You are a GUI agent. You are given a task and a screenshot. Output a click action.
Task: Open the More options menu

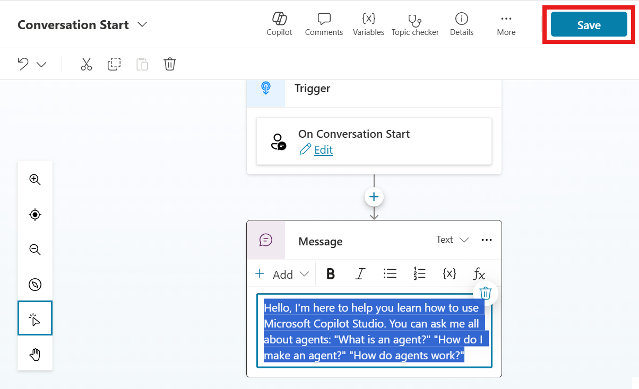coord(506,24)
